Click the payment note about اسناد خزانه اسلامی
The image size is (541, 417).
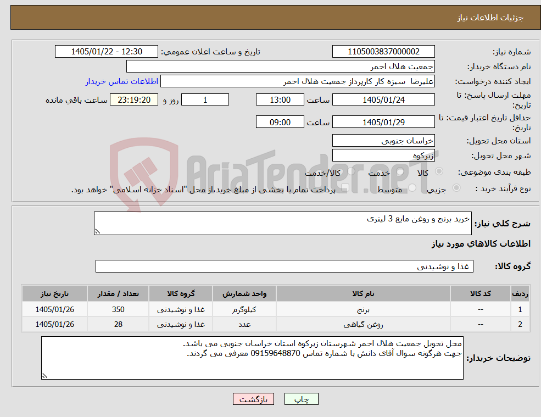tap(203, 190)
